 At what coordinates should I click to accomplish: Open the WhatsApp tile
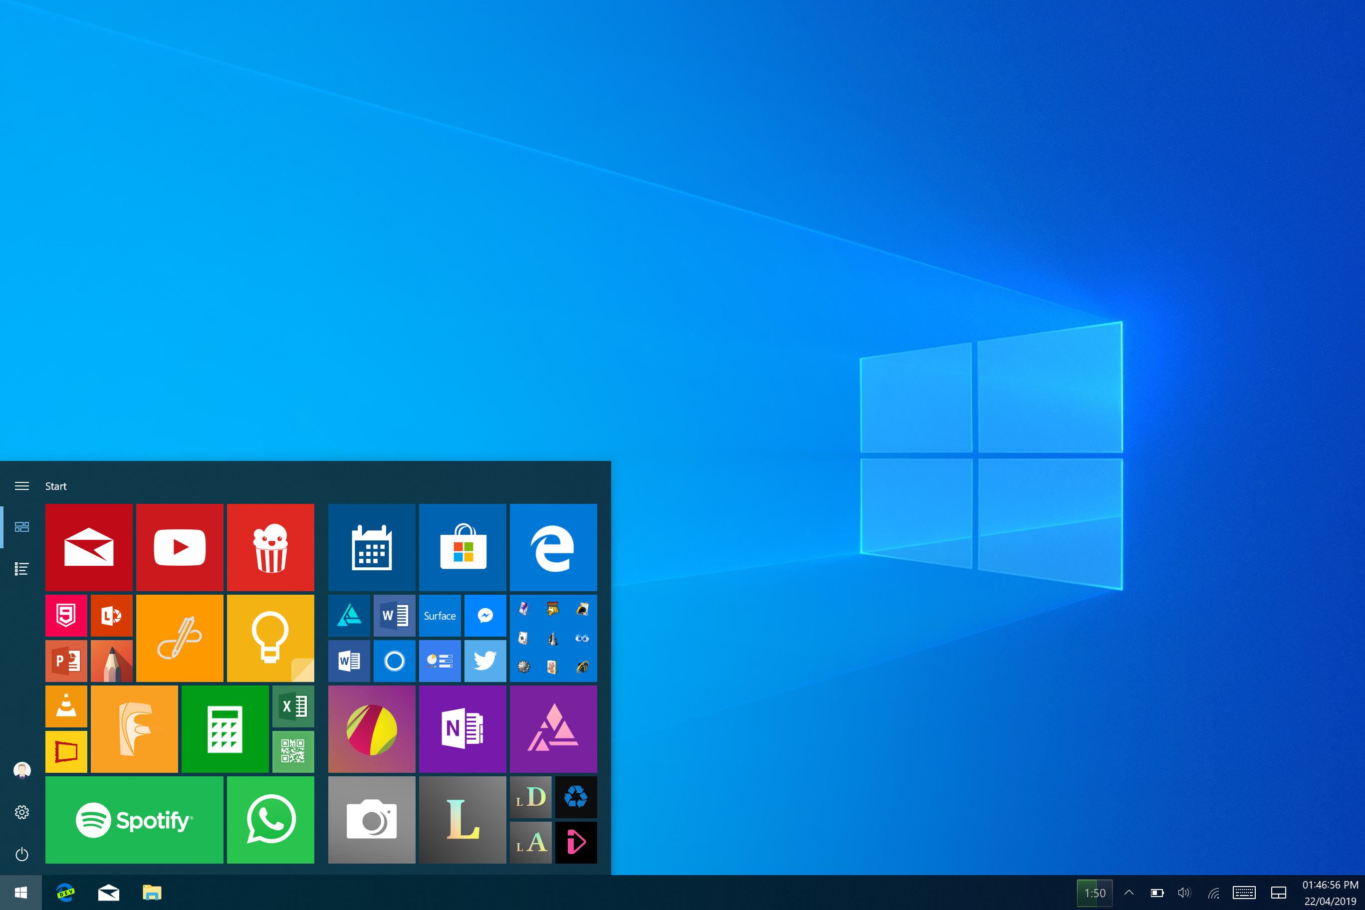[270, 820]
